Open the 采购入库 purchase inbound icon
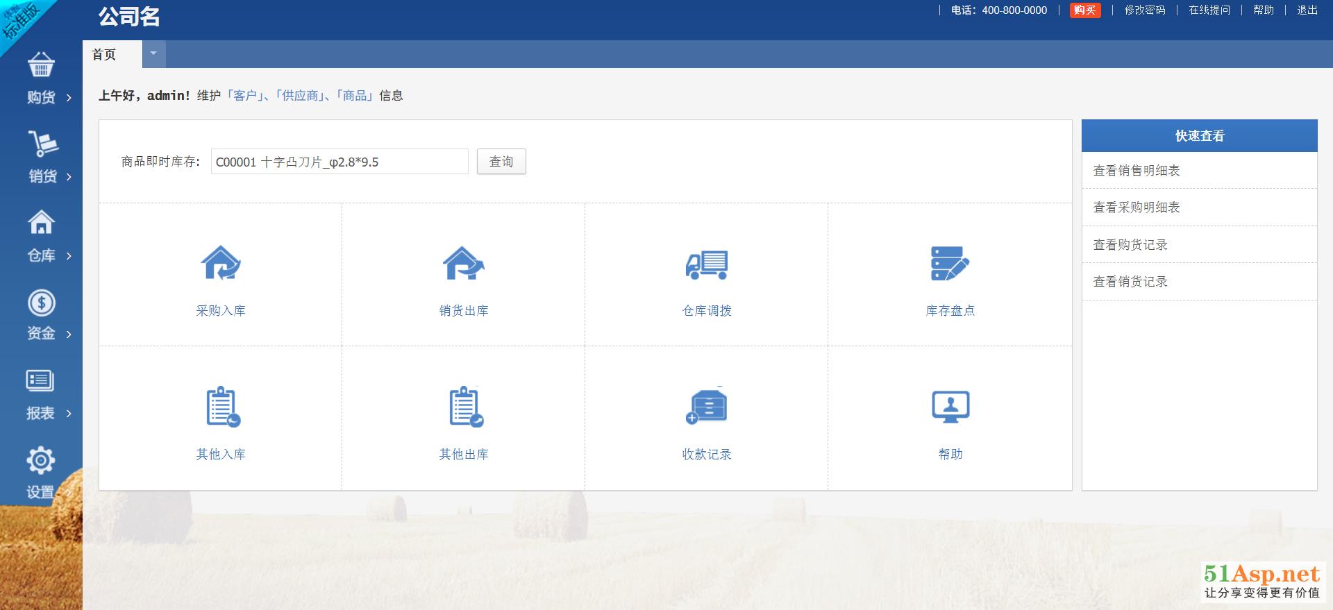Screen dimensions: 1333x610 [221, 264]
